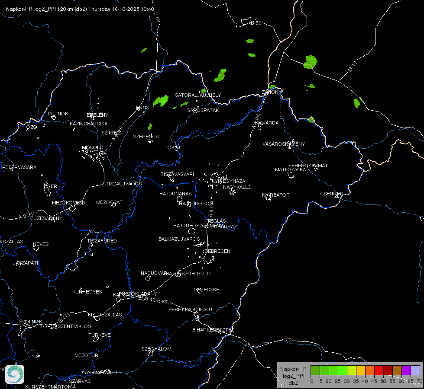Click the PÉTERVÁSÁRA label
The height and width of the screenshot is (389, 424).
click(x=19, y=167)
